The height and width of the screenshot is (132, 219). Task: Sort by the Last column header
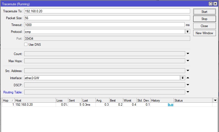point(89,100)
